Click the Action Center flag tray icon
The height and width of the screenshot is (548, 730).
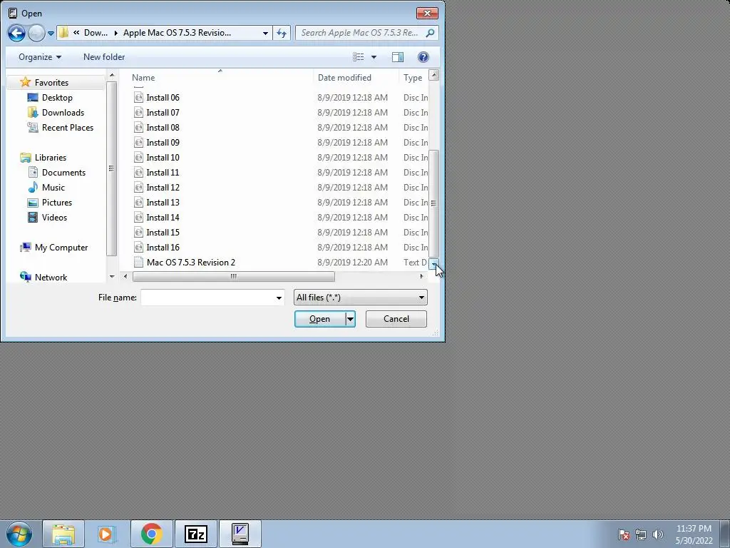(x=624, y=534)
